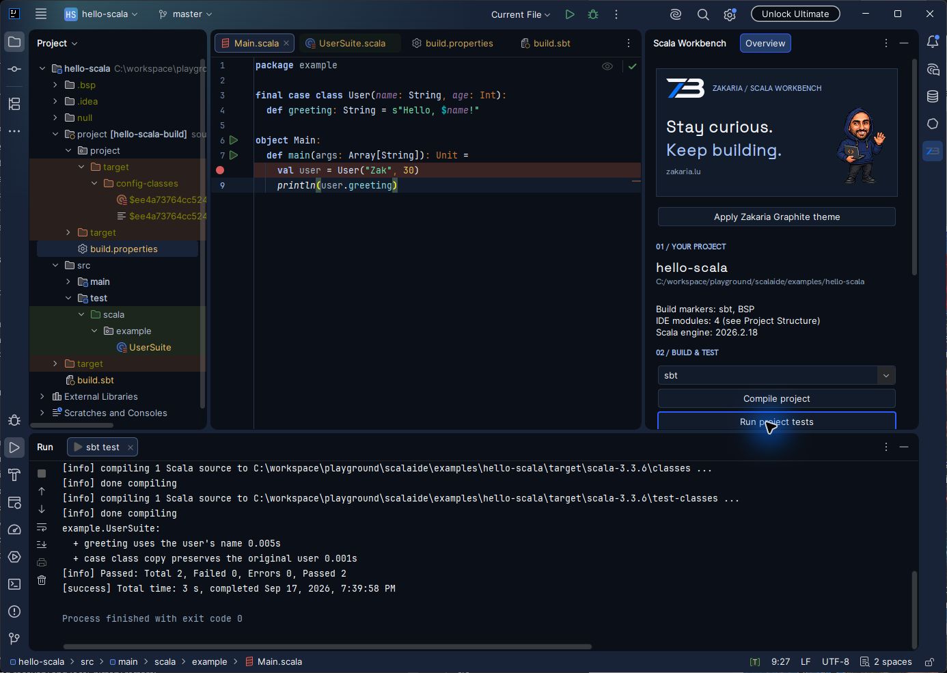This screenshot has width=947, height=673.
Task: Click Scala Workbench vertical scrollbar
Action: (914, 167)
